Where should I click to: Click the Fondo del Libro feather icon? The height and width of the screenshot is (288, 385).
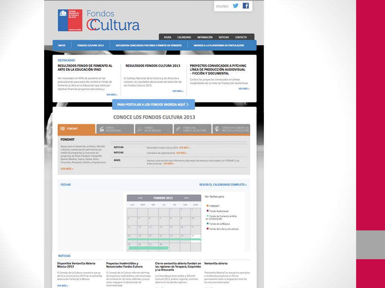(178, 129)
